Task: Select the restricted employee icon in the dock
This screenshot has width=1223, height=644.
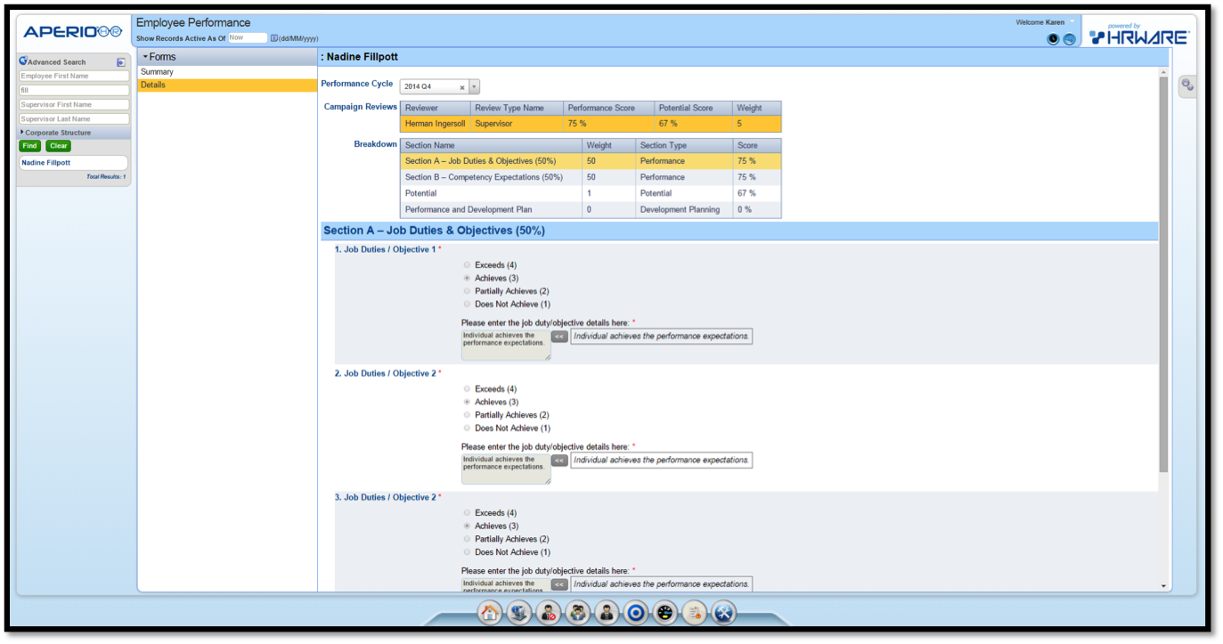Action: point(548,613)
